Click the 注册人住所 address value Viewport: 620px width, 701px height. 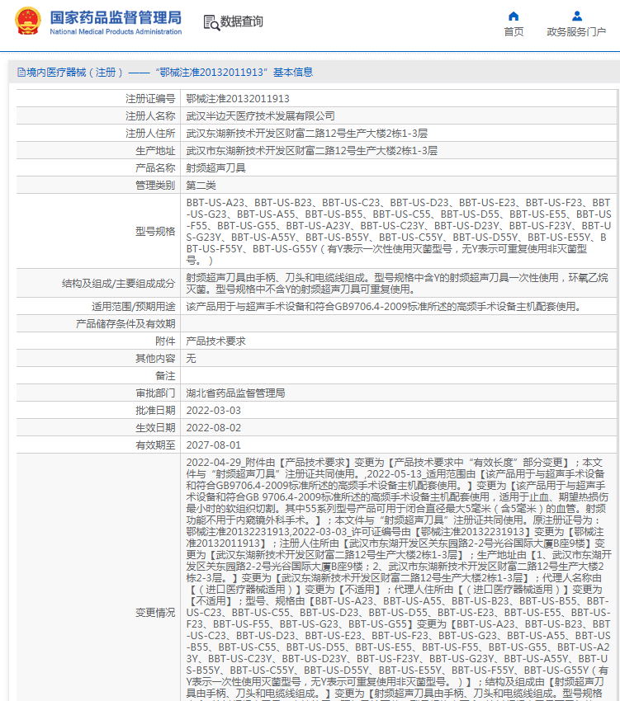(306, 134)
